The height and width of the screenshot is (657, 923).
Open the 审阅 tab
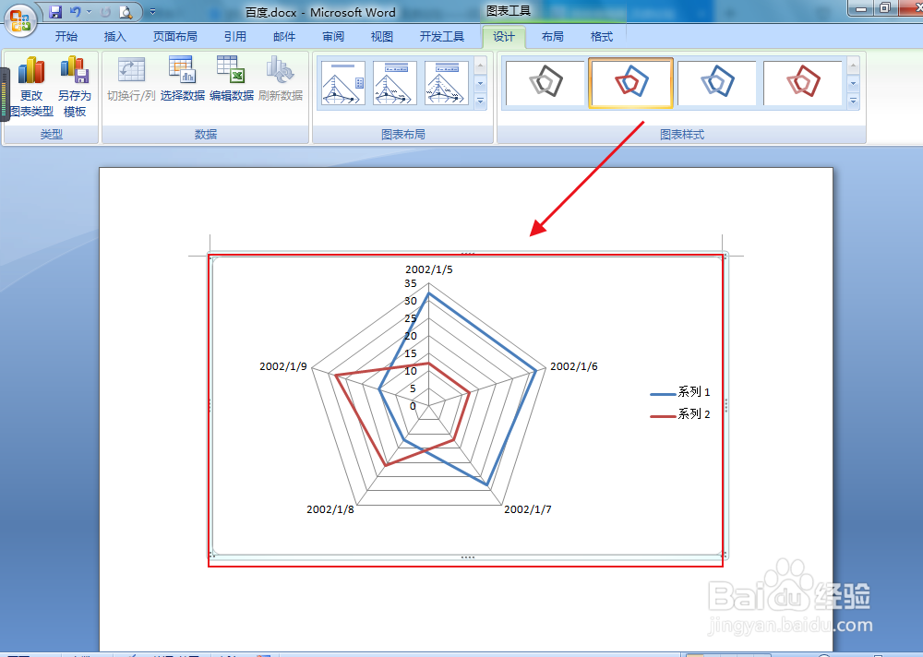[333, 37]
